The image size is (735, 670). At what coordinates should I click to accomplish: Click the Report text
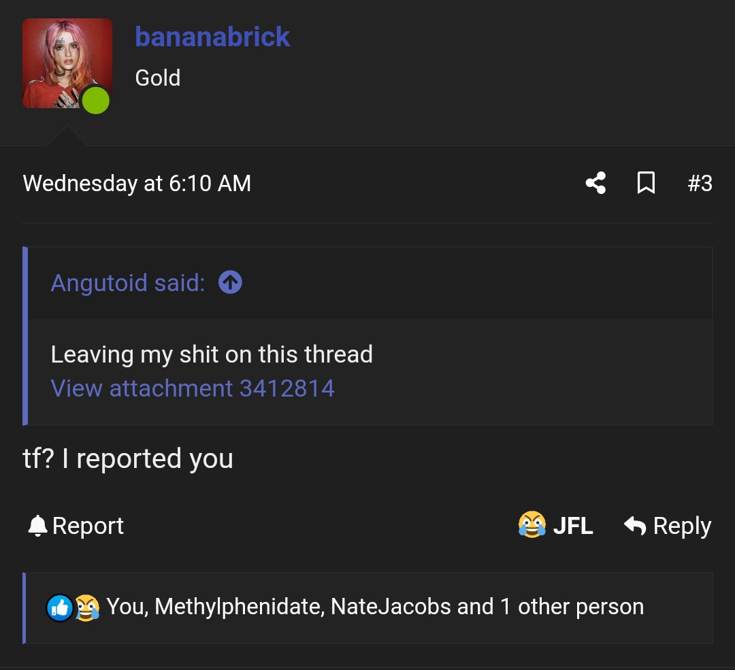coord(88,525)
